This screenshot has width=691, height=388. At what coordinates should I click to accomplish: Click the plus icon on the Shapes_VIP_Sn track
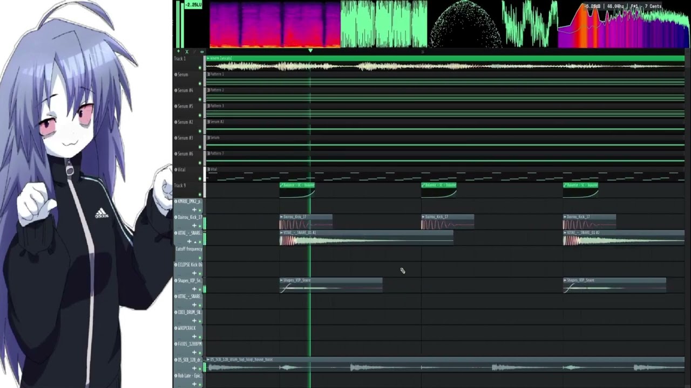tap(194, 289)
